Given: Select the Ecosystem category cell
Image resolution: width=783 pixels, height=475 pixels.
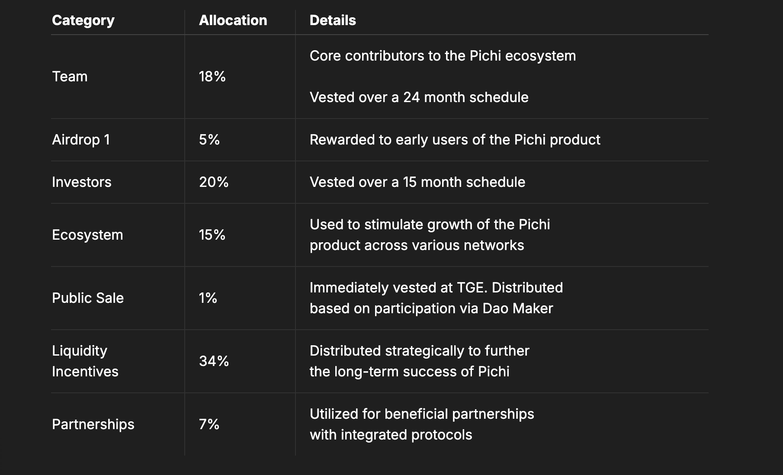Looking at the screenshot, I should [x=87, y=235].
